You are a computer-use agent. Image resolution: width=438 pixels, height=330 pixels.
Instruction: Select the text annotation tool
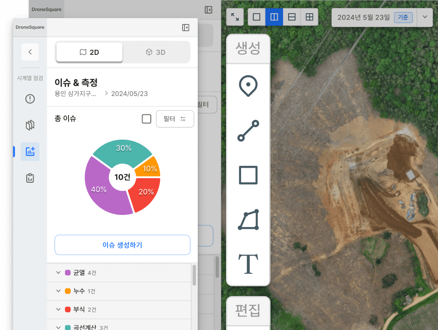click(x=248, y=264)
